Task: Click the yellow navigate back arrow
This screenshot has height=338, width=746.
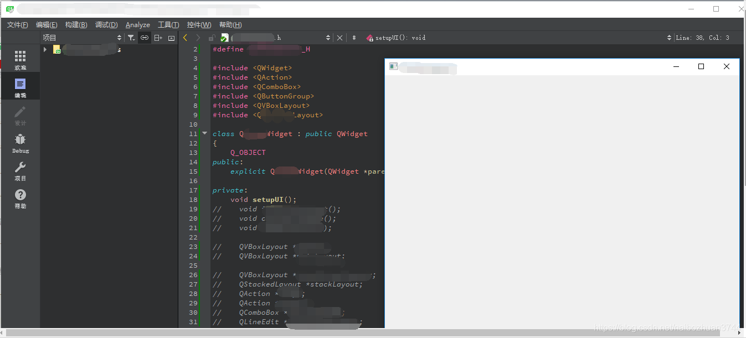Action: pos(185,37)
